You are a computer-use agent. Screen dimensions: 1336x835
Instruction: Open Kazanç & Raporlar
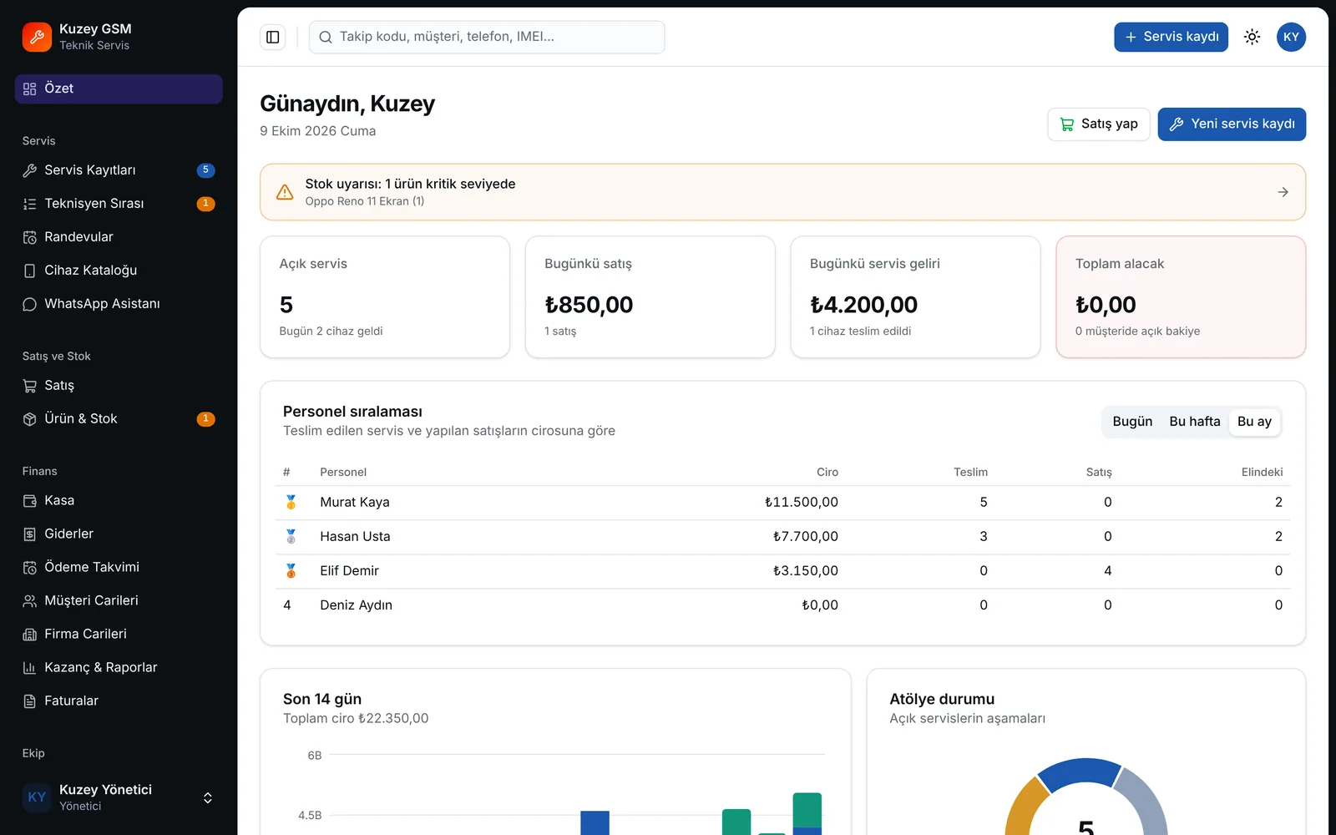[x=119, y=668]
